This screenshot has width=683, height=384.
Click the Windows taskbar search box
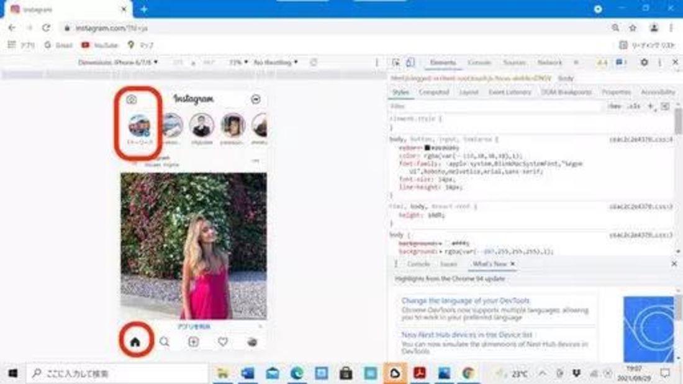tap(117, 373)
